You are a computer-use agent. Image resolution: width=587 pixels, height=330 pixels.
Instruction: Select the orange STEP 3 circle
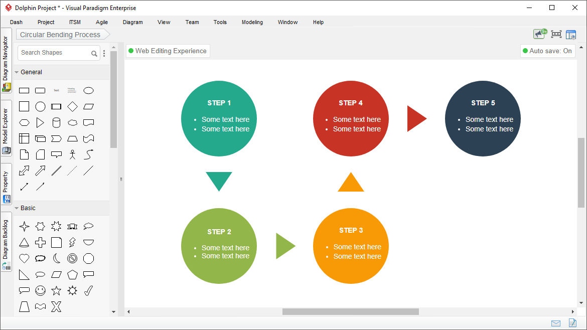point(351,246)
